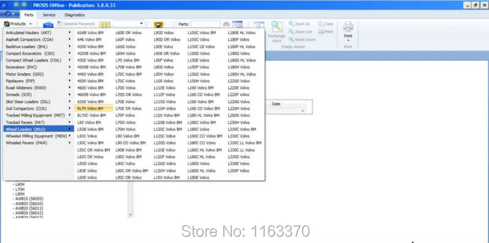Click the binoculars search icon

[226, 24]
